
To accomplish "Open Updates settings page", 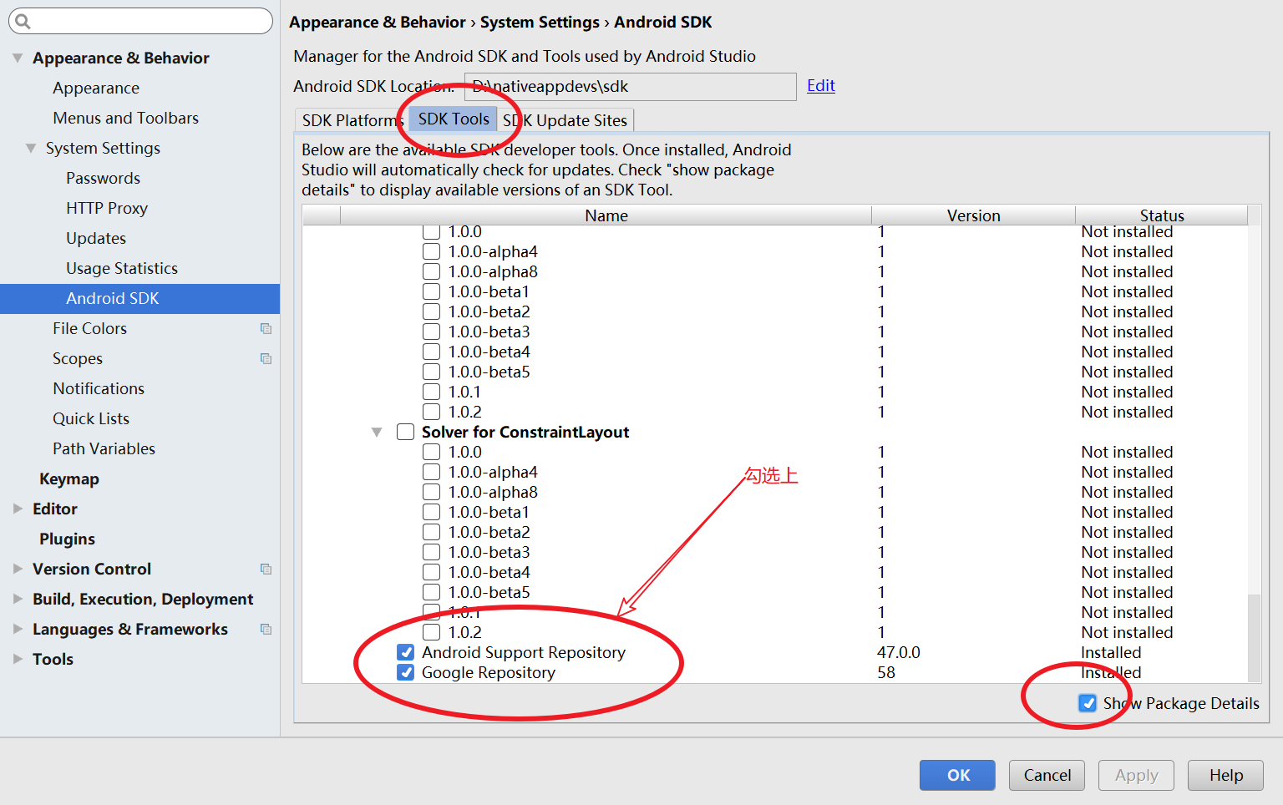I will (x=96, y=238).
